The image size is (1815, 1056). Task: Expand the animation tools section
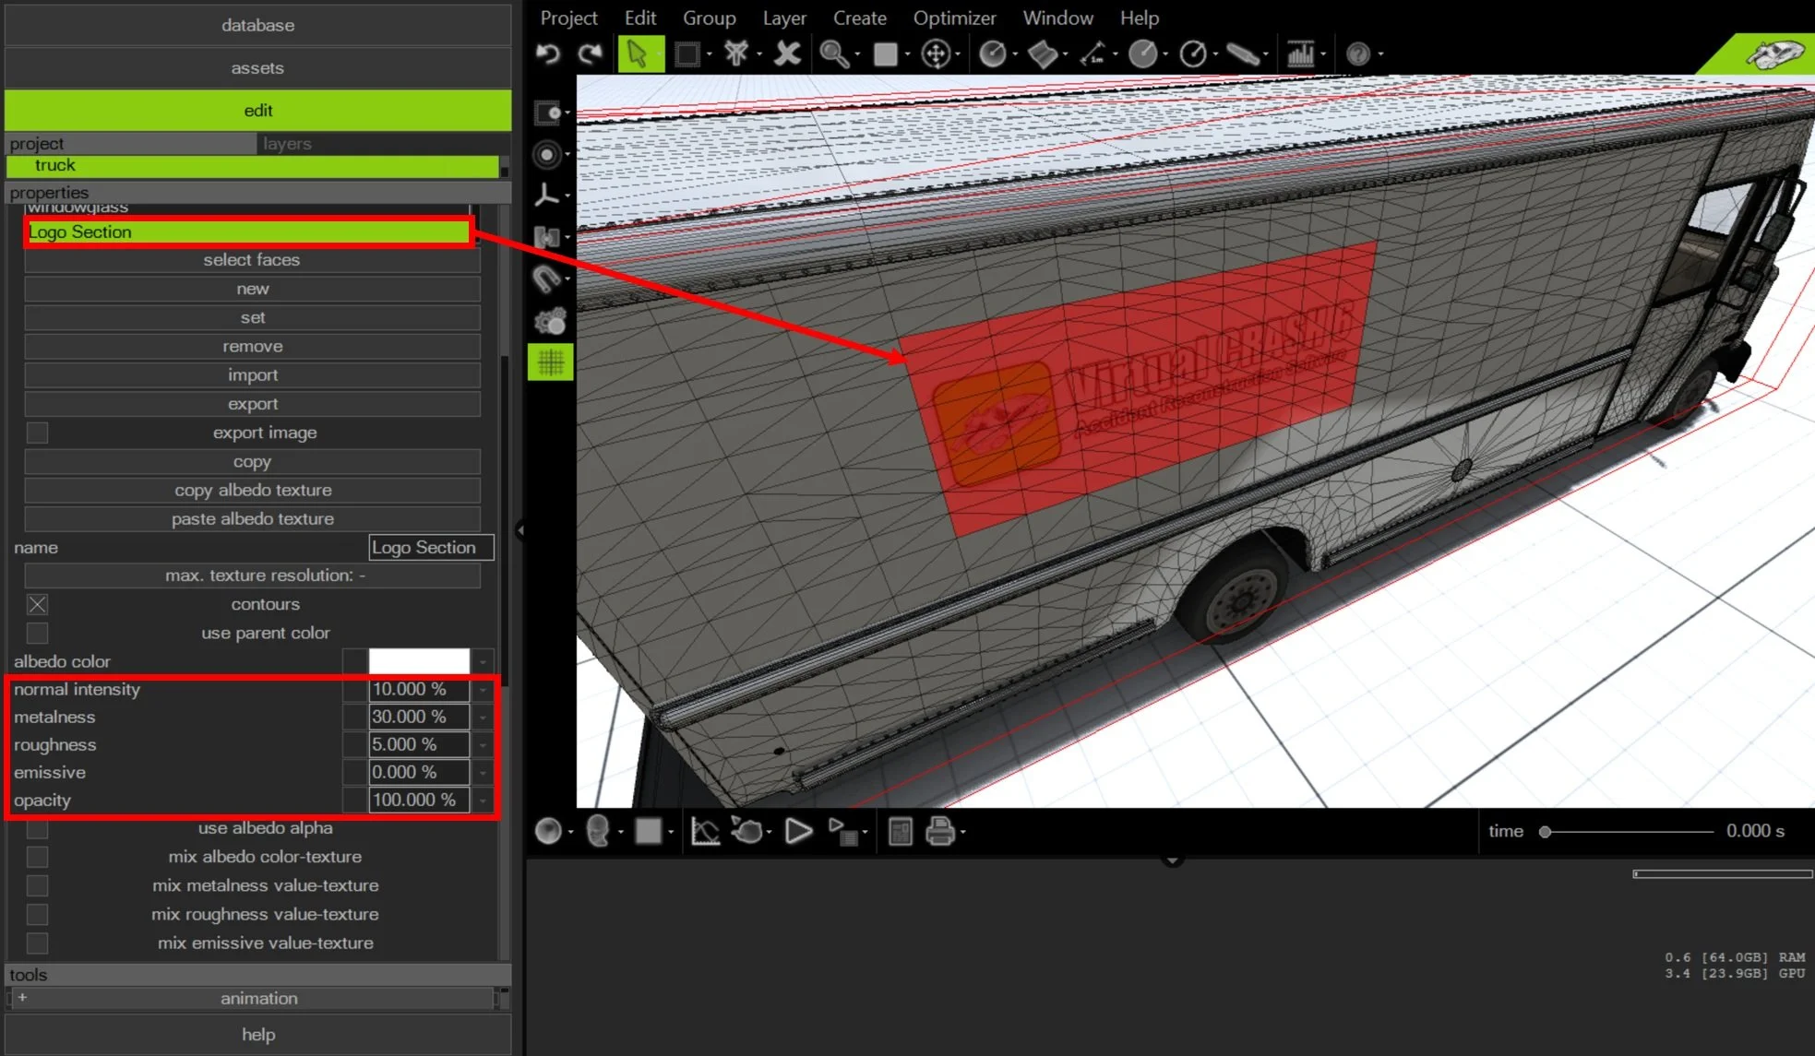22,998
